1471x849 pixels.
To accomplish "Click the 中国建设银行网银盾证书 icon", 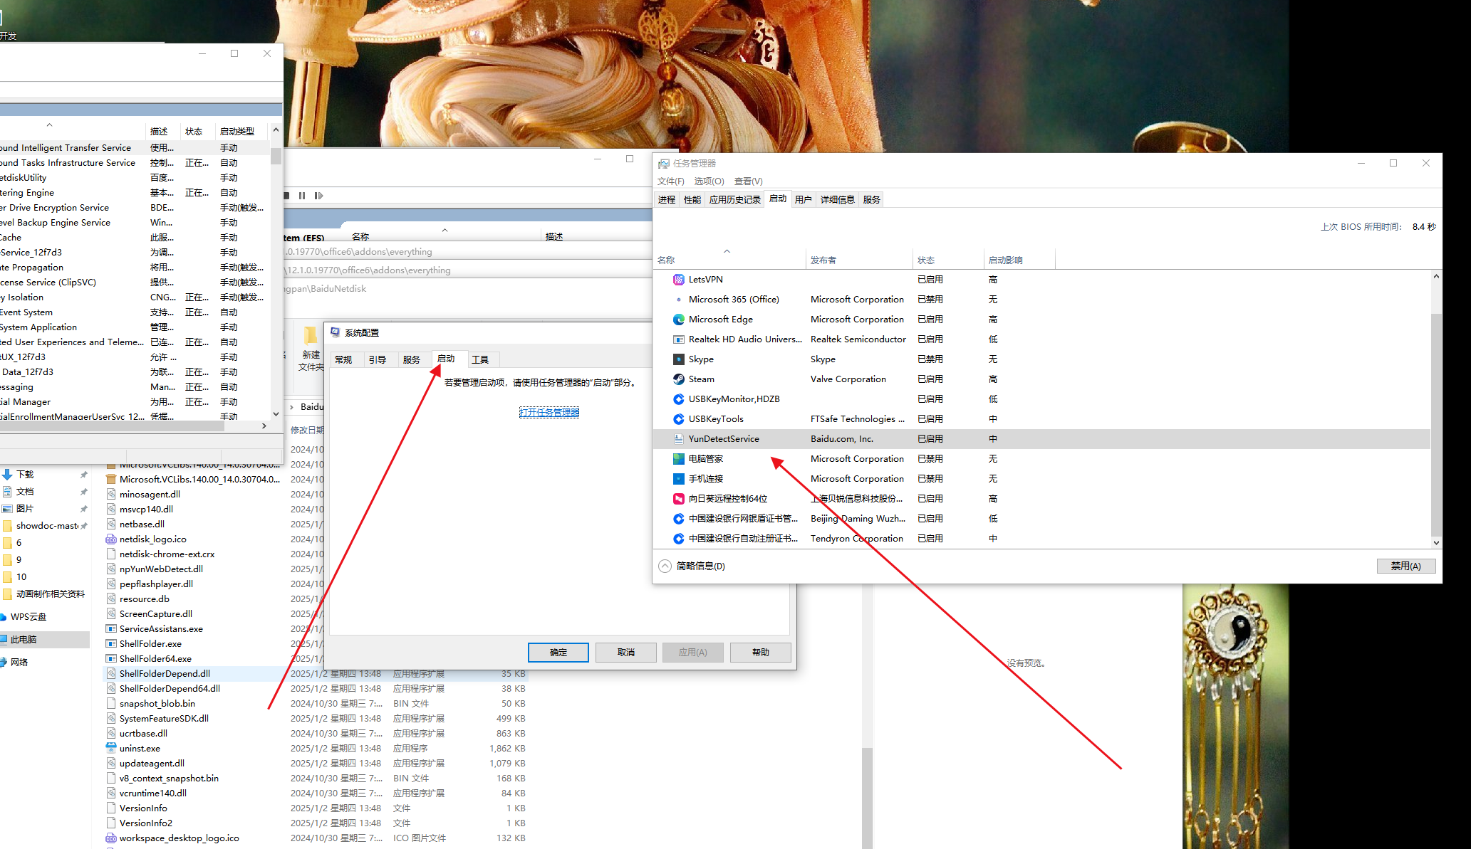I will pyautogui.click(x=678, y=519).
